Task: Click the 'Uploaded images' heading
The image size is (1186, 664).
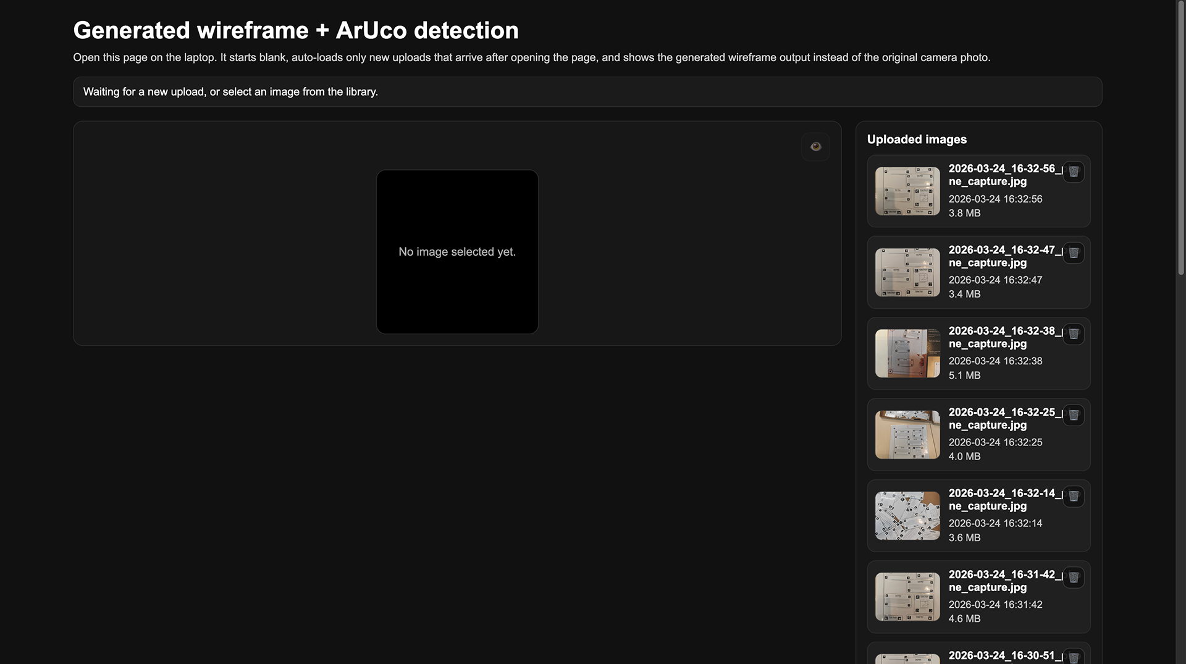Action: click(x=917, y=140)
